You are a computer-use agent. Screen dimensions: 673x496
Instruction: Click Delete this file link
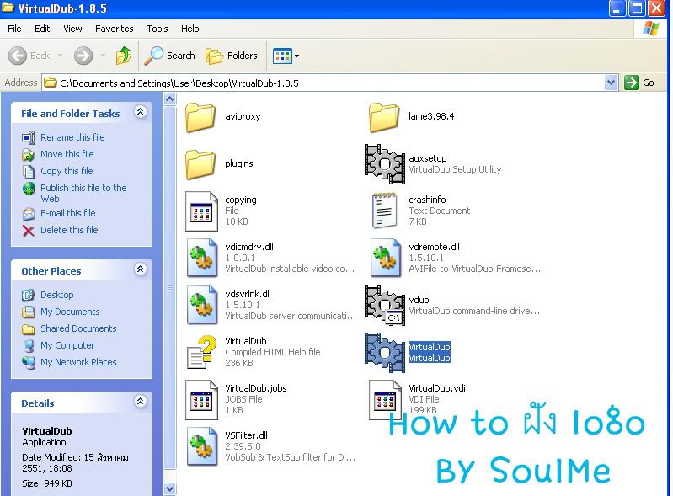(69, 230)
